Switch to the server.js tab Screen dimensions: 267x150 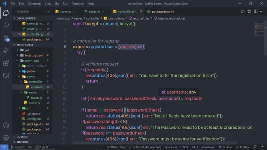[x=65, y=12]
